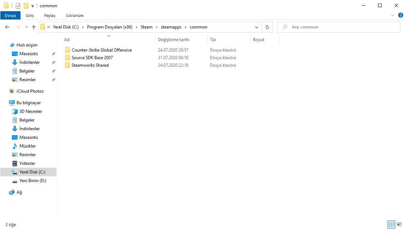The width and height of the screenshot is (405, 229).
Task: Open pinned Resimler under Hızlı erişim
Action: [x=27, y=80]
